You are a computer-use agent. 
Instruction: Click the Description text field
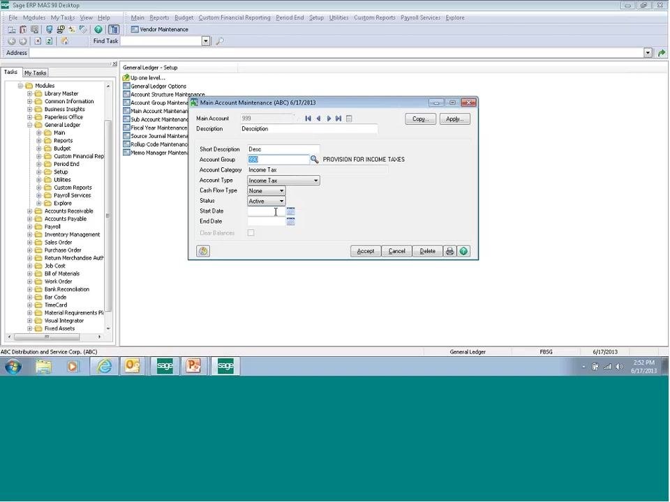[309, 129]
